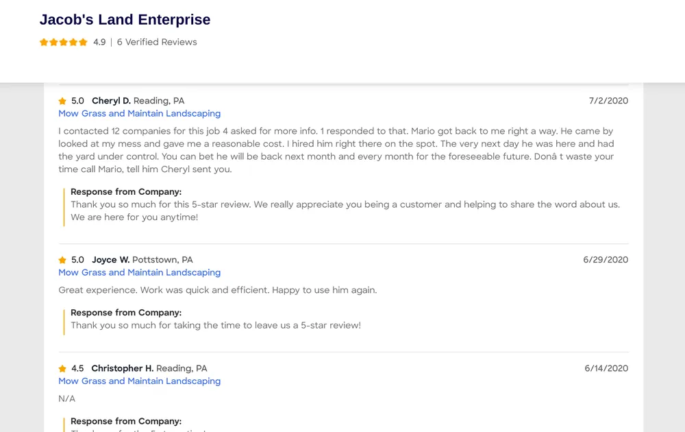Click the star icon beside Christopher H.'s rating
Image resolution: width=685 pixels, height=432 pixels.
(x=62, y=369)
